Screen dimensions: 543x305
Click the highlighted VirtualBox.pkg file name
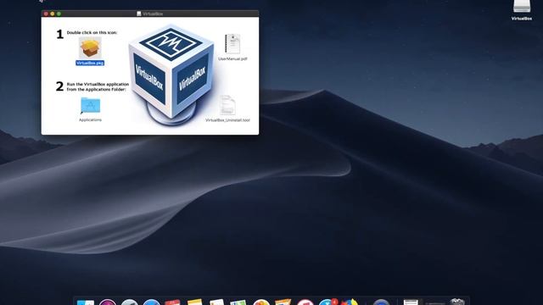pyautogui.click(x=90, y=63)
